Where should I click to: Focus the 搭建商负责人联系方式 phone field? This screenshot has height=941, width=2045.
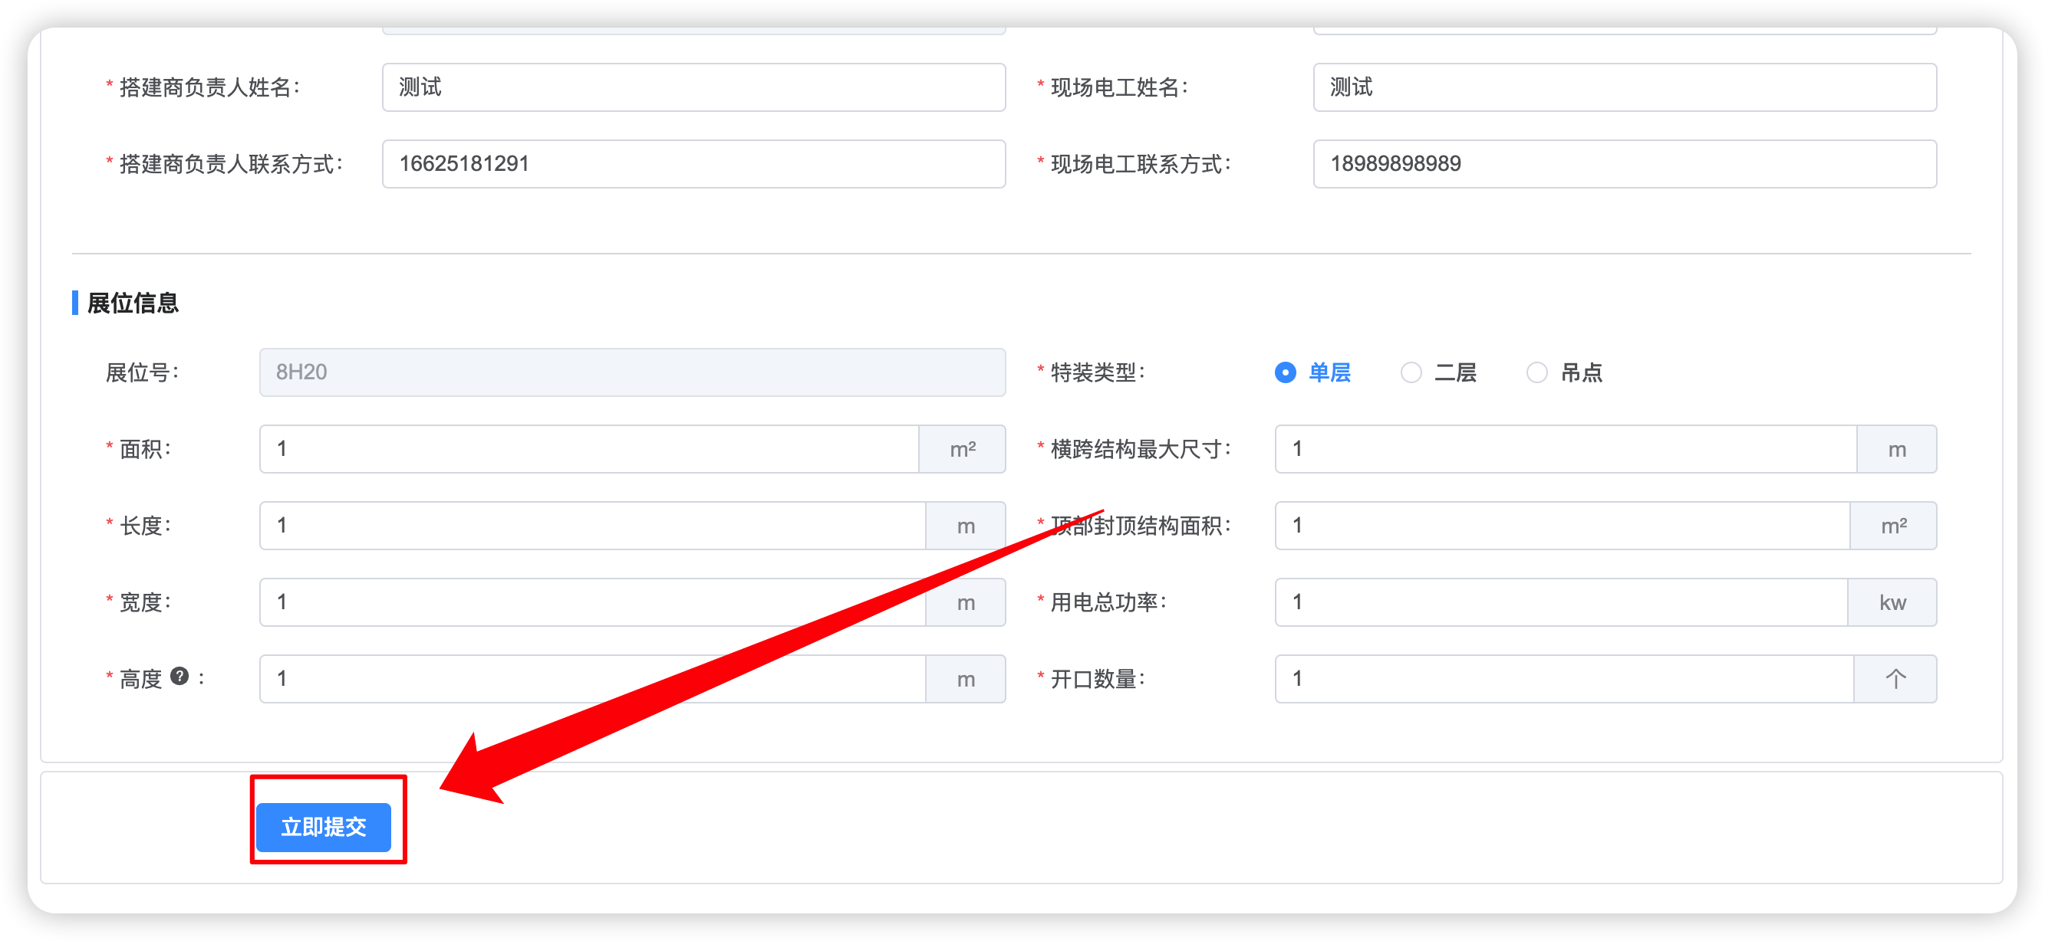[x=694, y=164]
